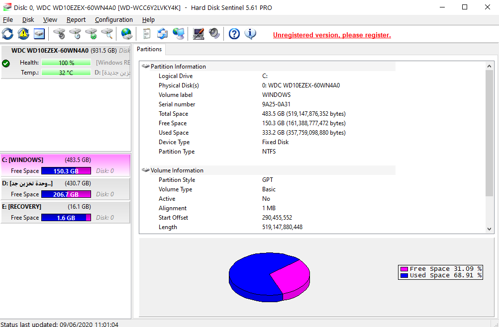Collapse the Volume Information section
The image size is (499, 327).
coord(145,170)
